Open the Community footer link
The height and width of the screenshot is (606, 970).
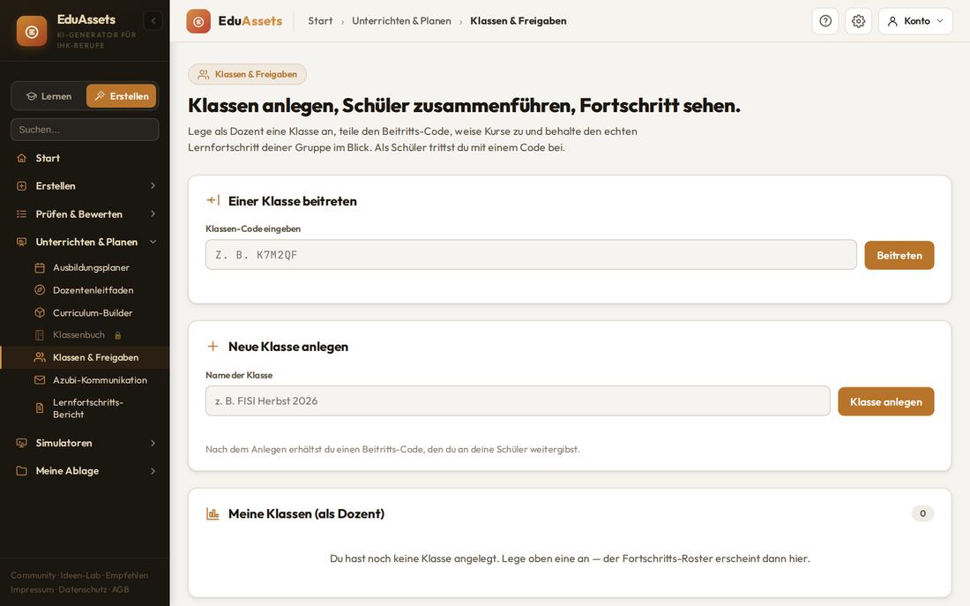tap(34, 575)
